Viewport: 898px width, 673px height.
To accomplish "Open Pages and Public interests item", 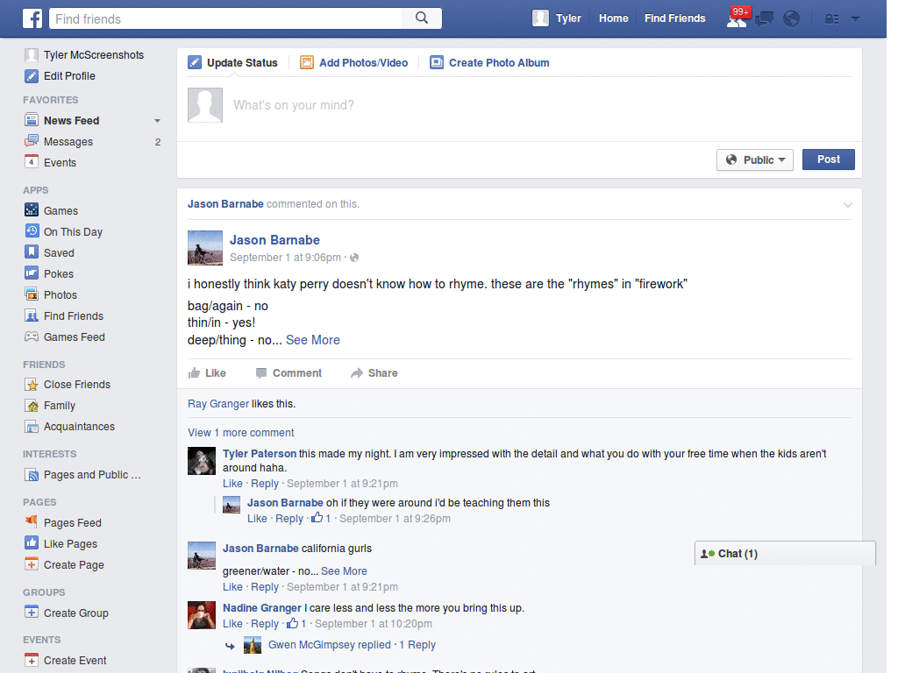I will tap(83, 474).
